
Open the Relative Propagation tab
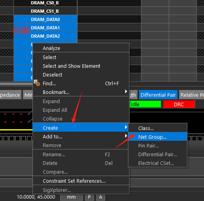coord(192,95)
